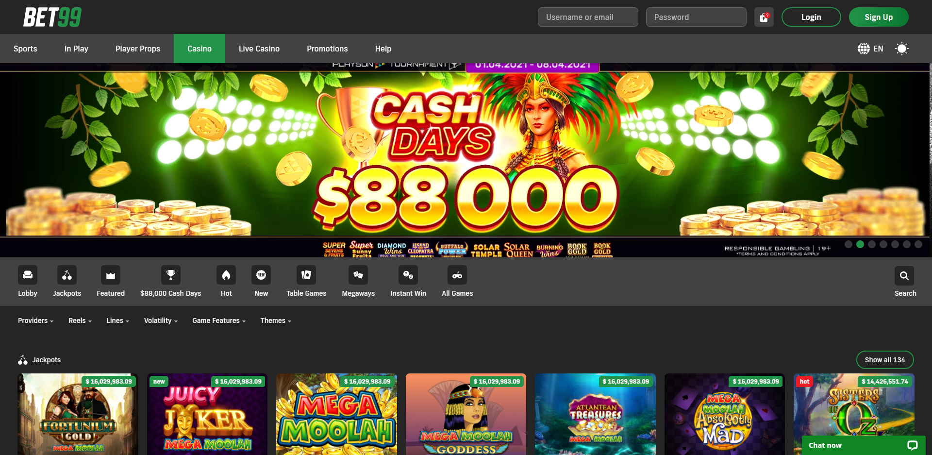
Task: Select the Casino tab
Action: coord(200,49)
